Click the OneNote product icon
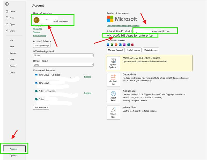Screen dimensions: 207x160 [124, 45]
